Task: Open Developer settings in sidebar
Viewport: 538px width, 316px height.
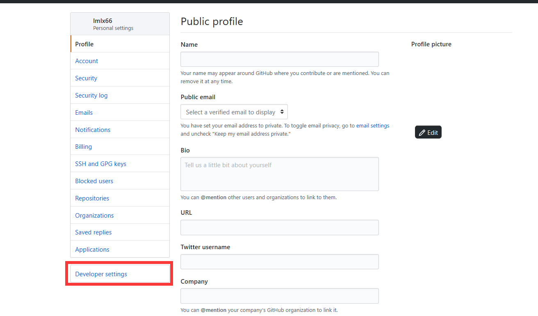Action: [101, 274]
